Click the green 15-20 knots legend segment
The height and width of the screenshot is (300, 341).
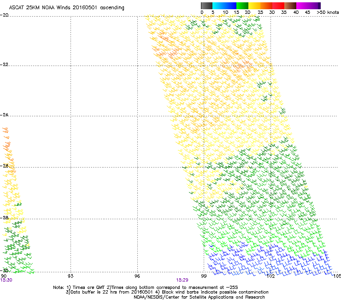tap(242, 6)
